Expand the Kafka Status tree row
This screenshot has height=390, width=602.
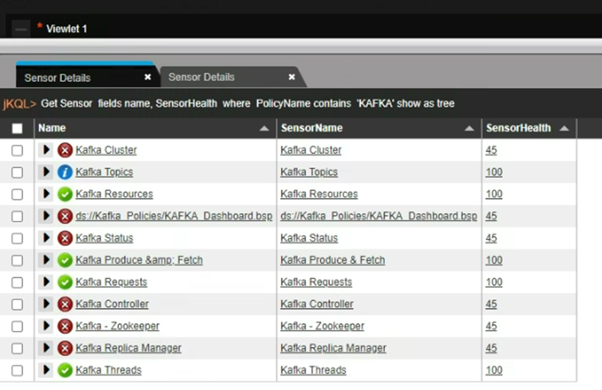click(x=46, y=238)
